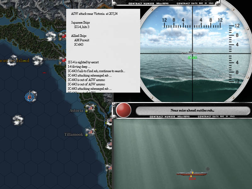Select 'SS I-4, hits 3' in the report
The height and width of the screenshot is (189, 252).
(x=82, y=27)
